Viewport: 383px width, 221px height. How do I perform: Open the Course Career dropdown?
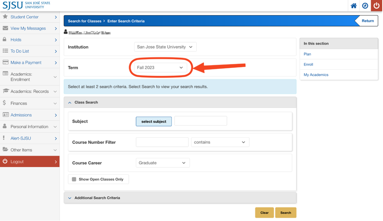pyautogui.click(x=162, y=163)
